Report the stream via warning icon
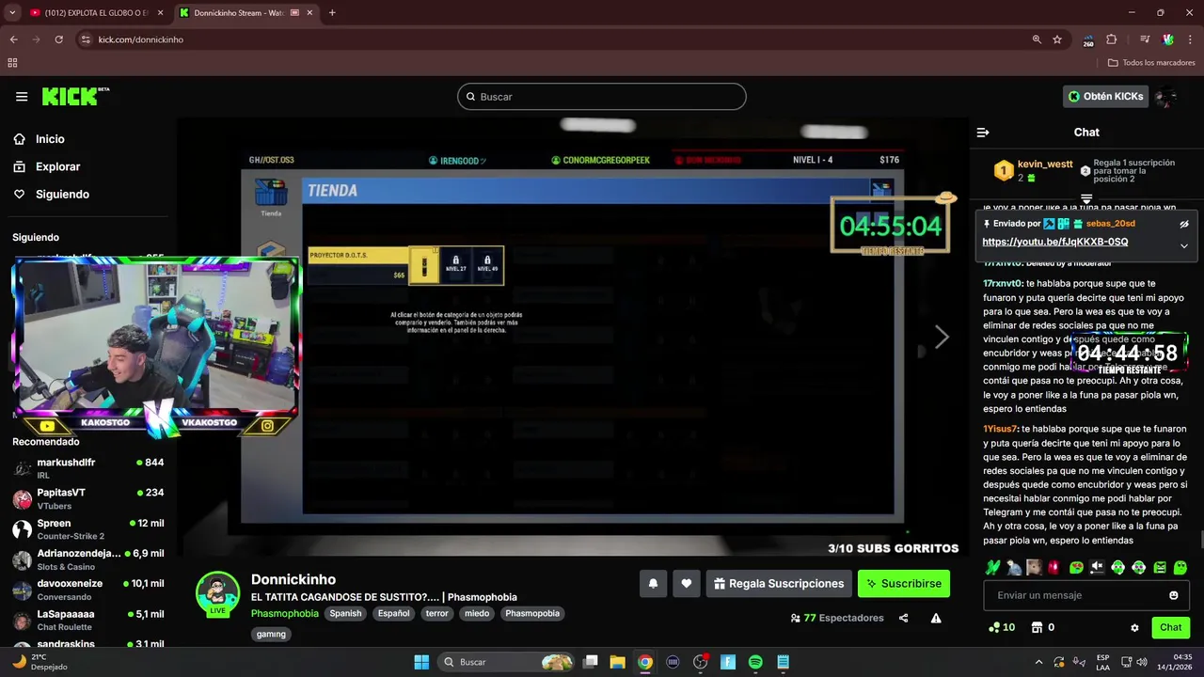This screenshot has height=677, width=1204. coord(936,618)
